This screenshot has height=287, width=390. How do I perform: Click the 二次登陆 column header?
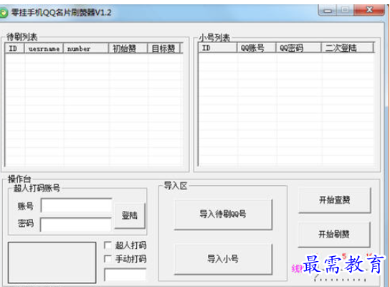point(348,47)
